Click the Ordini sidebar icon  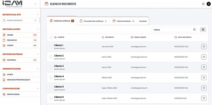(4, 35)
